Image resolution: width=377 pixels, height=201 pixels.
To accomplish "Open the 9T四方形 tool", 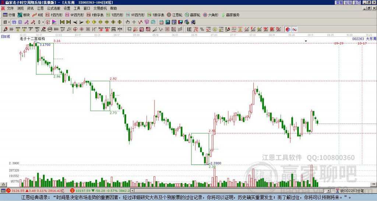I will [x=135, y=15].
